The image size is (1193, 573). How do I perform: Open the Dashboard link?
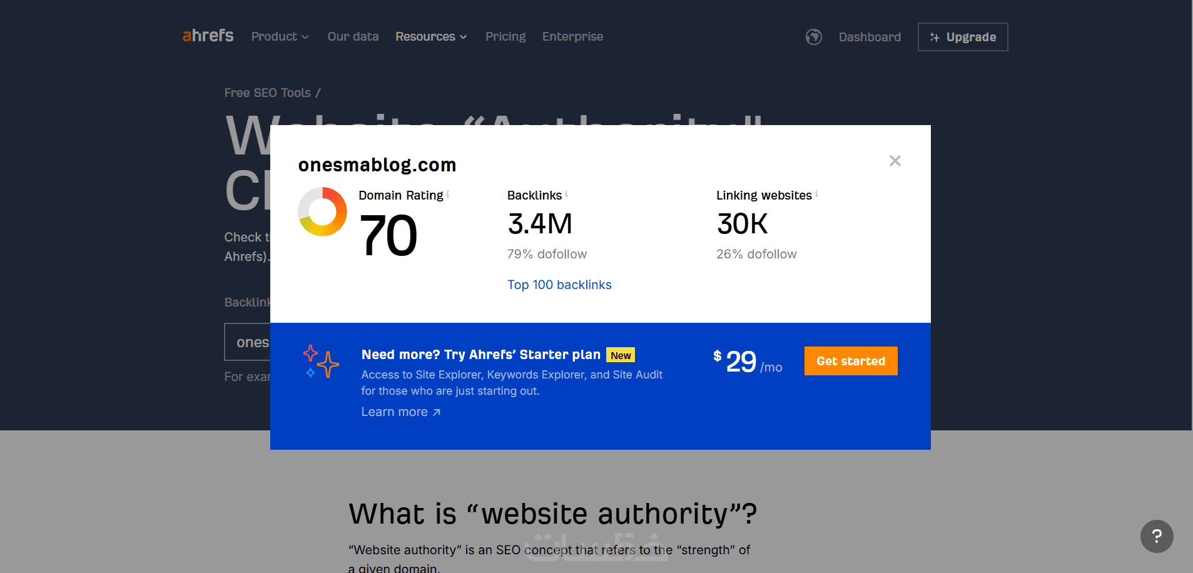pos(870,37)
